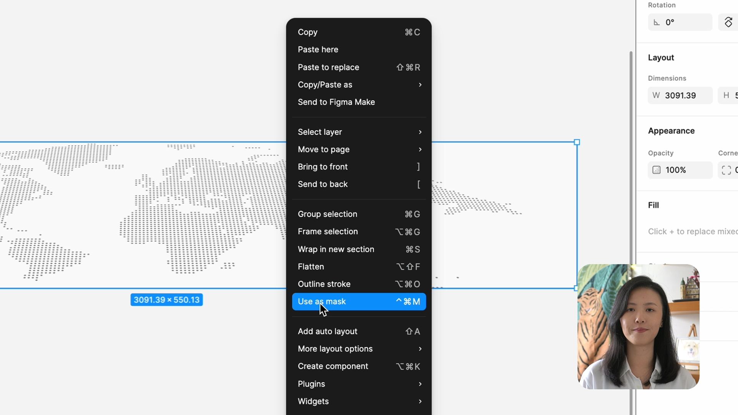This screenshot has height=415, width=738.
Task: Choose Use as mask
Action: tap(359, 302)
